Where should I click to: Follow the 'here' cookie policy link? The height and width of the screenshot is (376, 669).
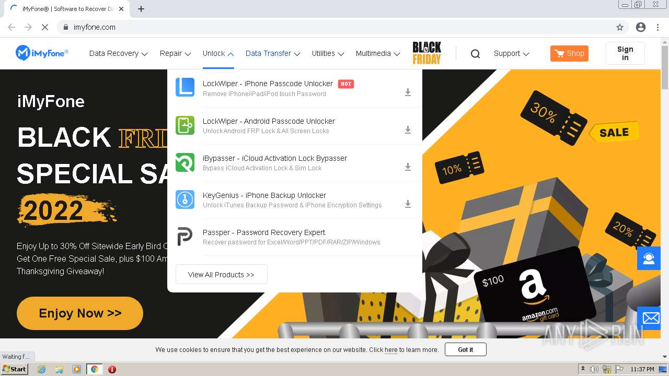click(x=391, y=350)
